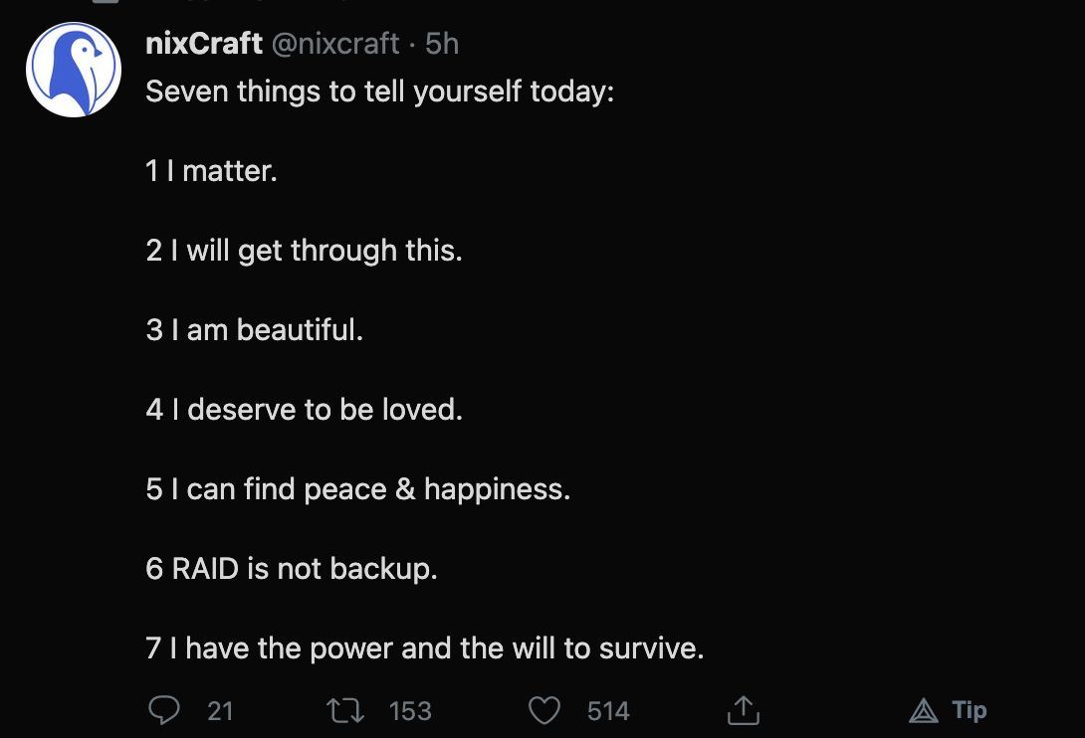Screen dimensions: 1085x738
Task: Click the "7 I have the power" line
Action: (x=424, y=648)
